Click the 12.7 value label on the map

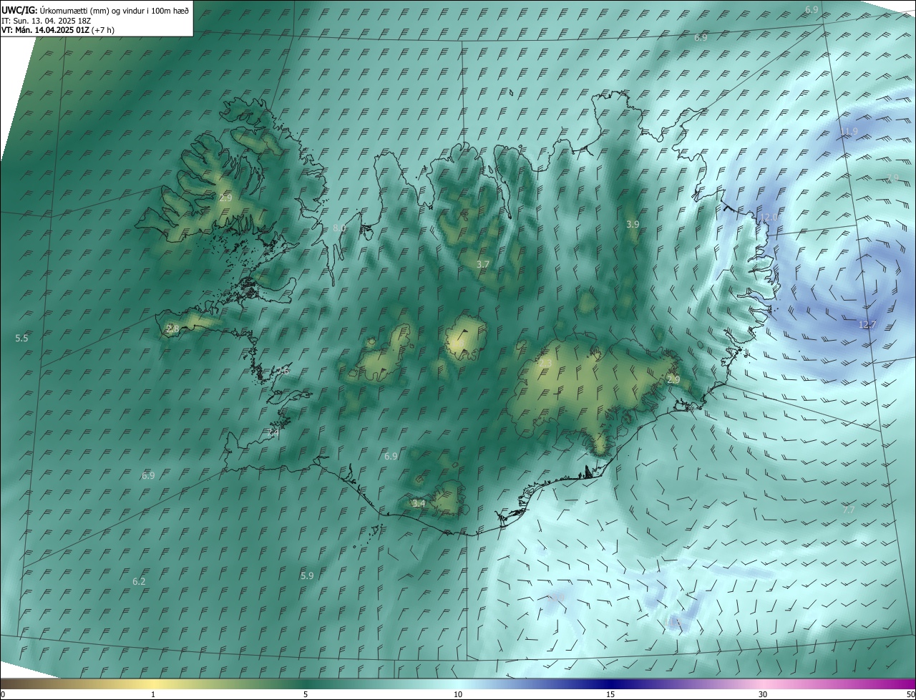(x=867, y=324)
